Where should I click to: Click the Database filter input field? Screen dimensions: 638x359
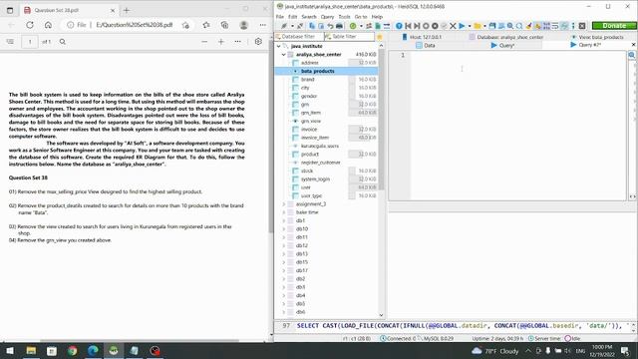299,37
